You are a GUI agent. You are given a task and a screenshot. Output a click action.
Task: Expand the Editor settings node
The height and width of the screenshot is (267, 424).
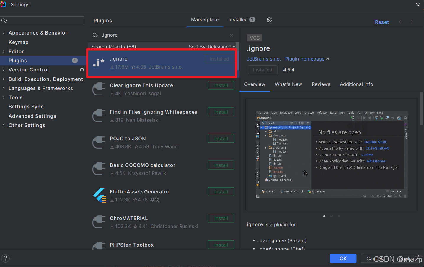(x=3, y=51)
